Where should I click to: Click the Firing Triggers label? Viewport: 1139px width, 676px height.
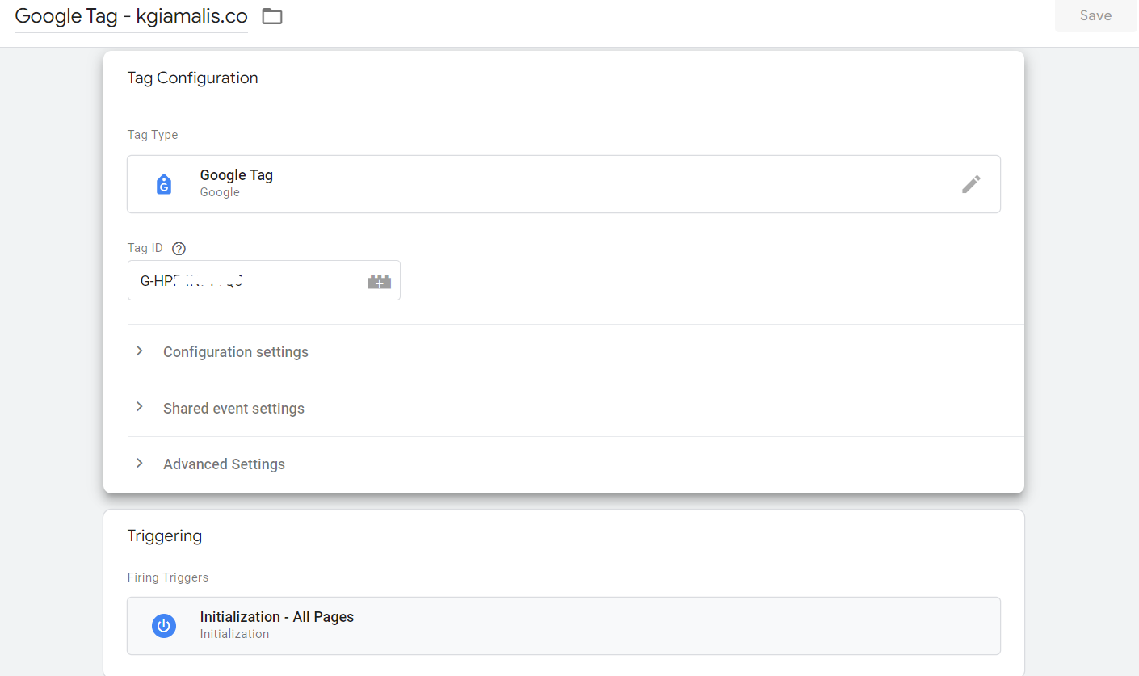click(x=168, y=577)
